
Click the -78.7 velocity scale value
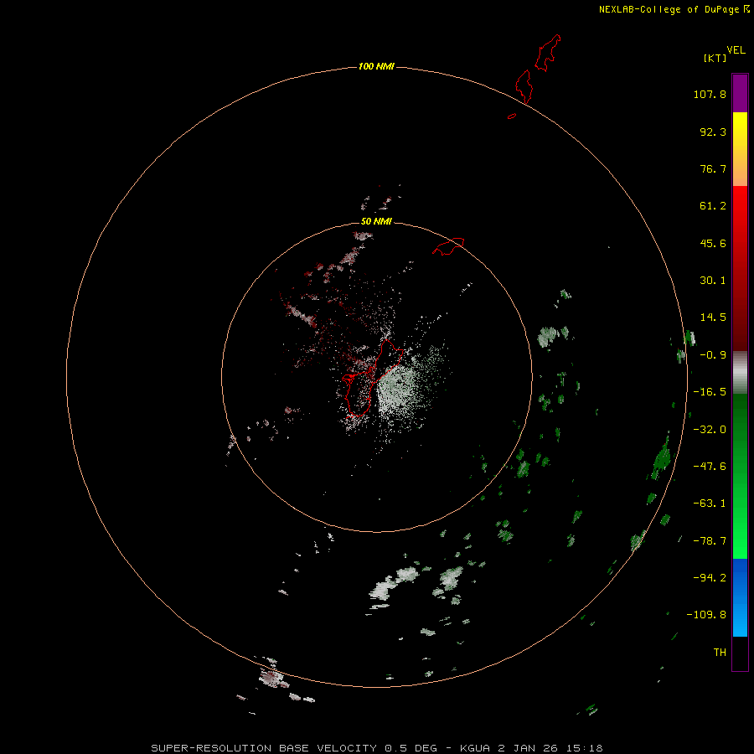click(x=710, y=541)
